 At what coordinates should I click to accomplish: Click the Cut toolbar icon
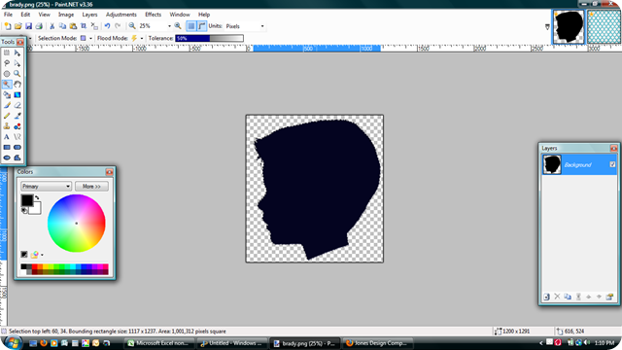tap(52, 26)
